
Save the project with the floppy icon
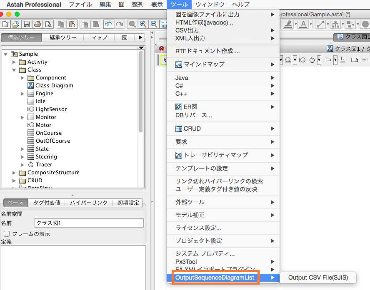(27, 24)
